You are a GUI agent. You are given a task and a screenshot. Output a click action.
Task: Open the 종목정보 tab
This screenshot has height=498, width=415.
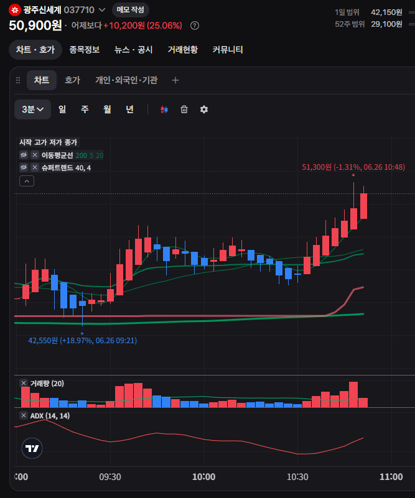[85, 50]
